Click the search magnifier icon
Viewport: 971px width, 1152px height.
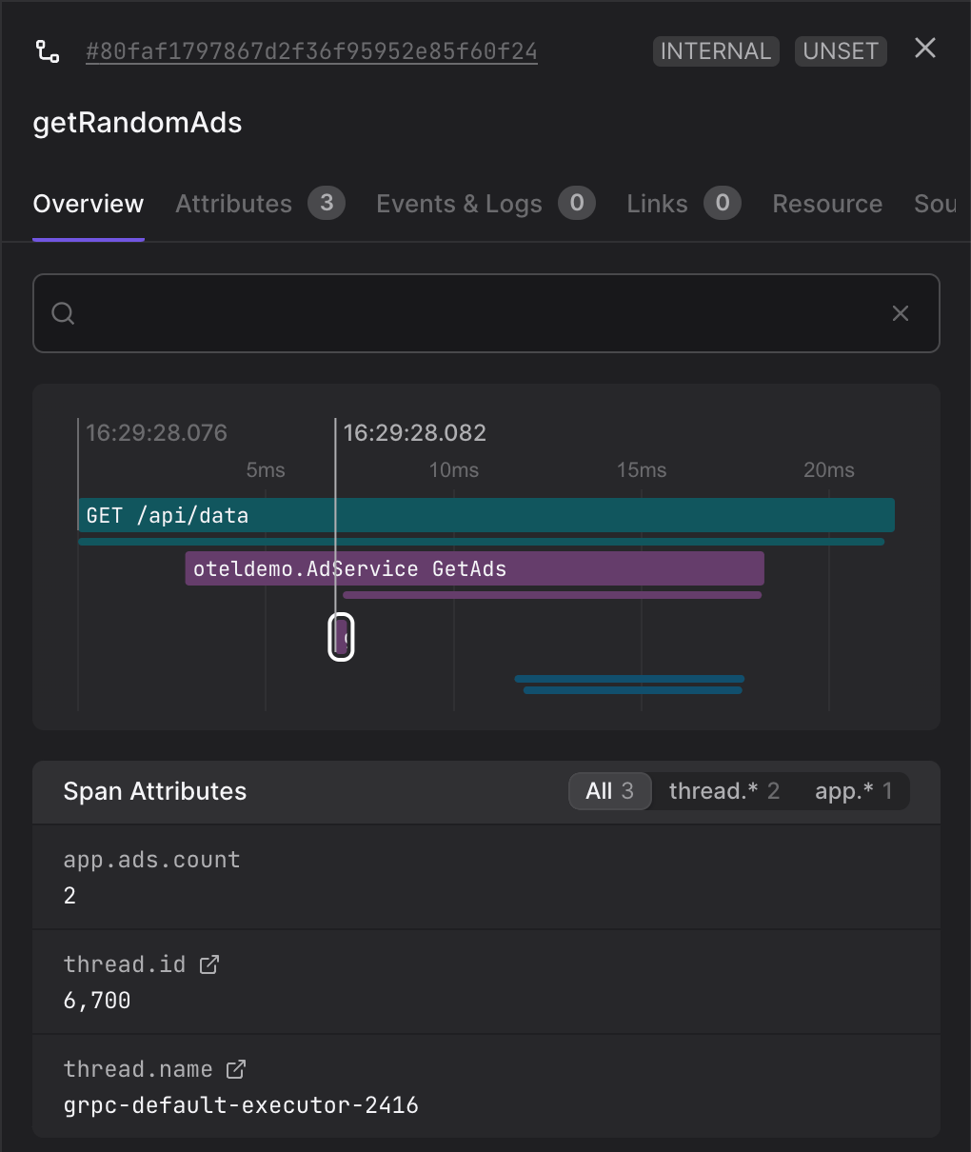[x=63, y=313]
